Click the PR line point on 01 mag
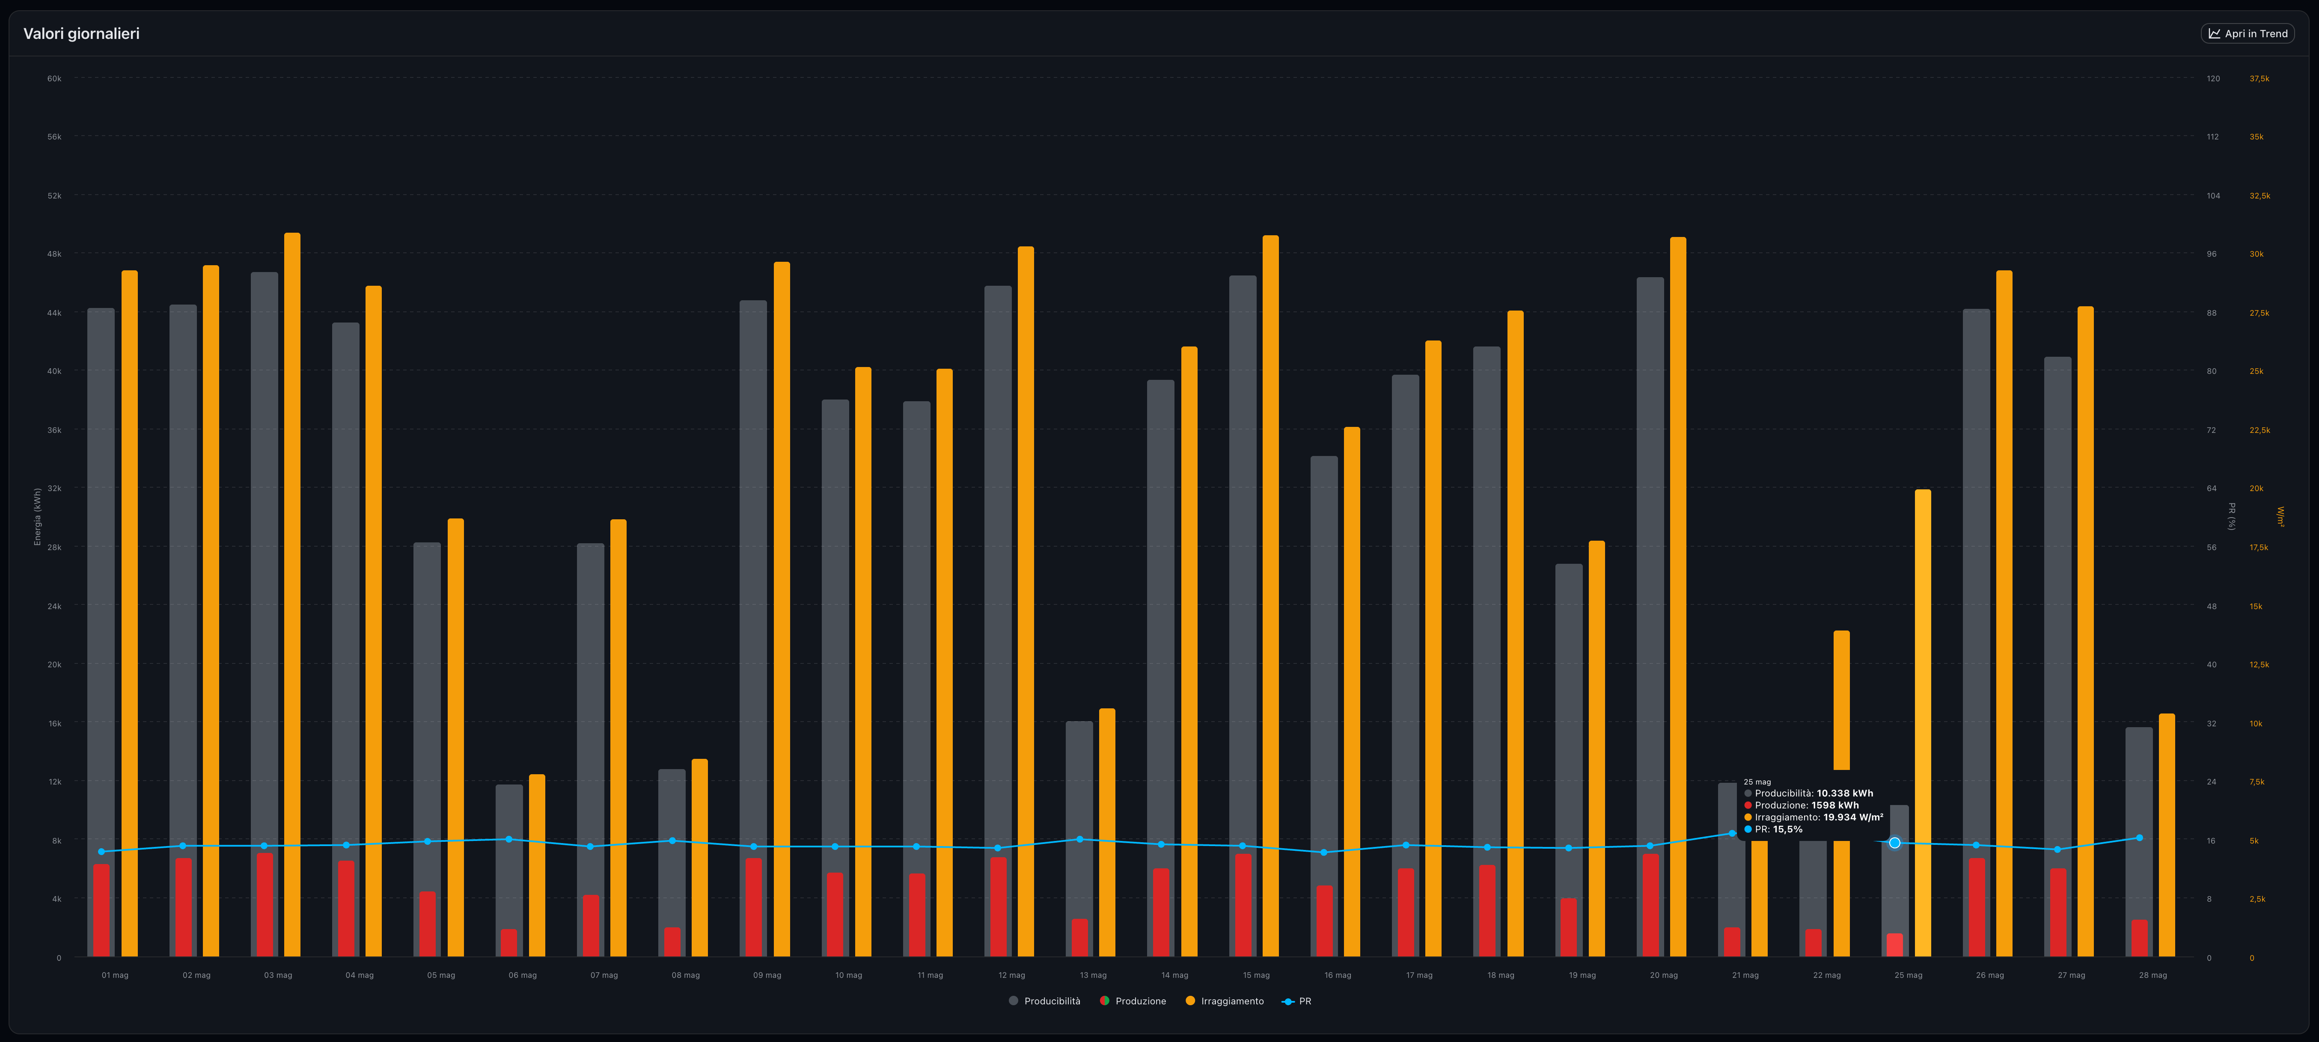 point(101,851)
